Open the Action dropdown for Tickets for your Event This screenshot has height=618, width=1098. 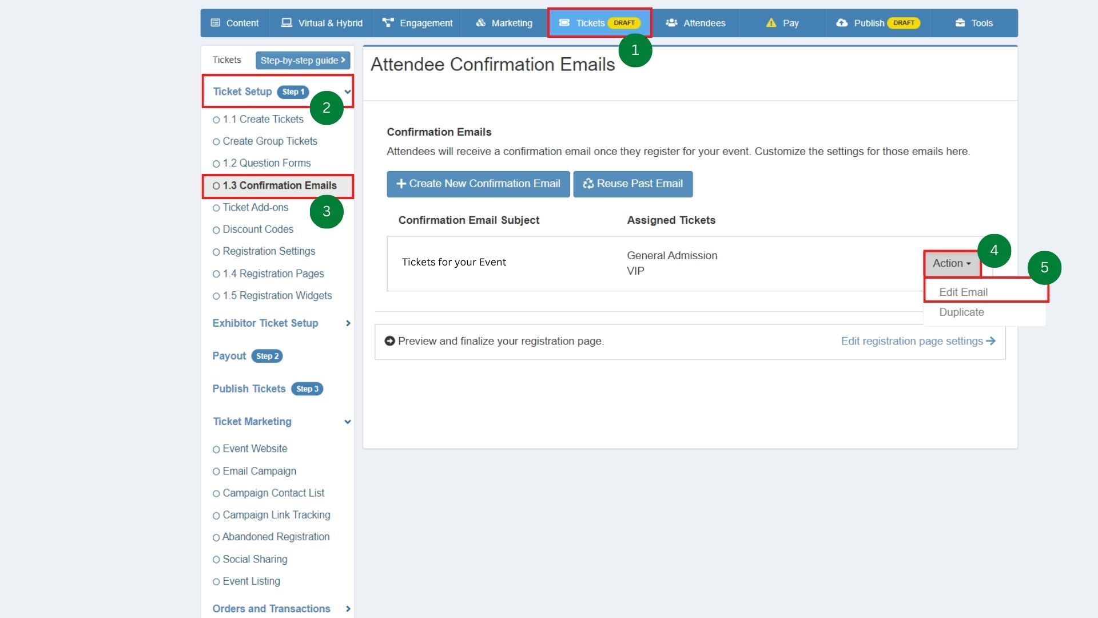951,263
